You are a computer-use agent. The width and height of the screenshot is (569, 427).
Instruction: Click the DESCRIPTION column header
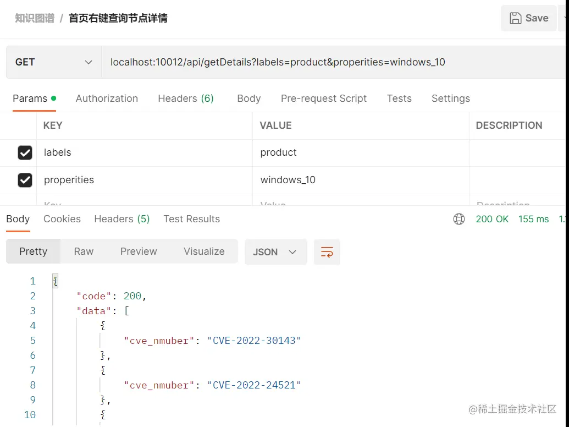point(509,125)
